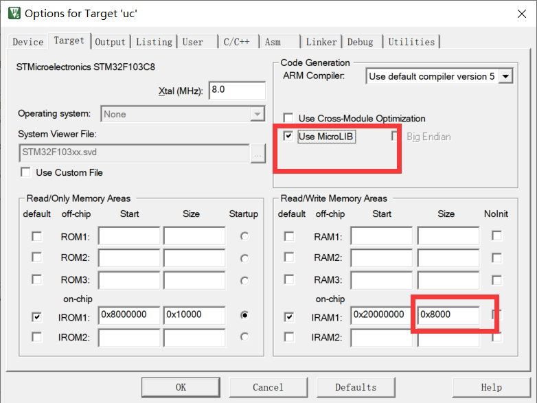The width and height of the screenshot is (537, 403).
Task: Switch to the C/C++ tab
Action: [237, 42]
